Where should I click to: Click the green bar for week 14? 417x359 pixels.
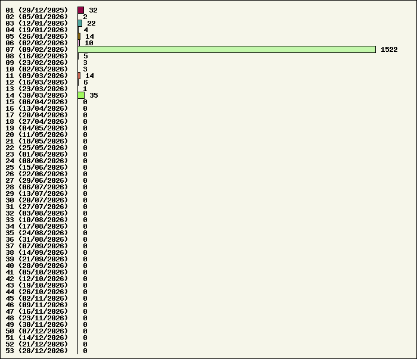pyautogui.click(x=81, y=95)
